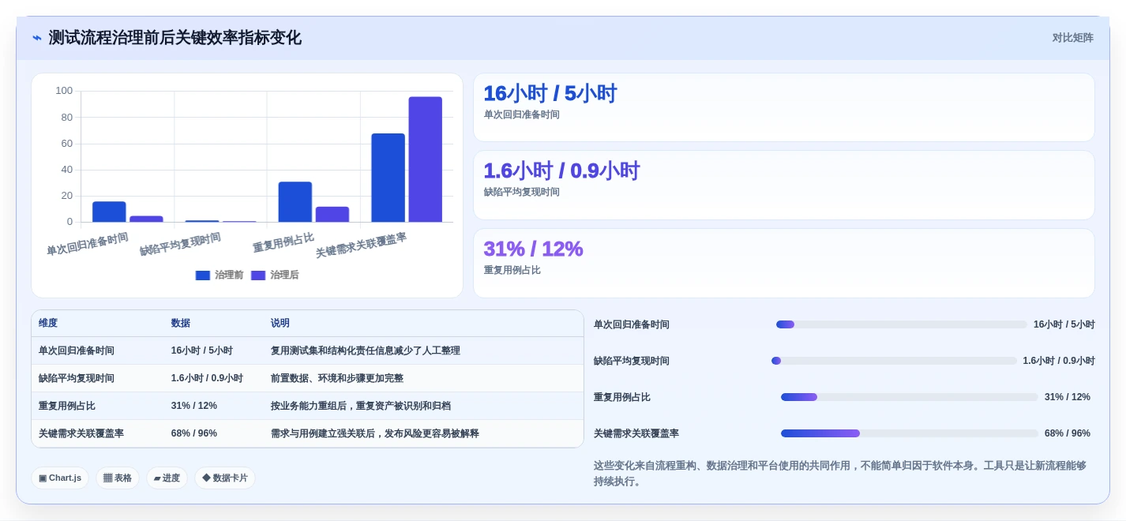Click the 维度 column header
The image size is (1126, 521).
pos(48,323)
